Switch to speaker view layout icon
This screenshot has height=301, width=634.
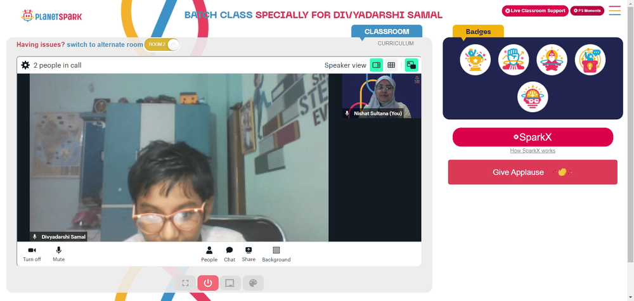[377, 65]
